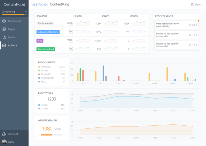Click the red bar on 3 AUG
Viewport: 206px width, 146px height.
[x=119, y=78]
